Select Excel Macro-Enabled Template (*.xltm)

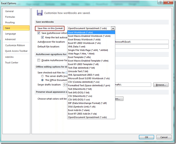pyautogui.click(x=91, y=61)
